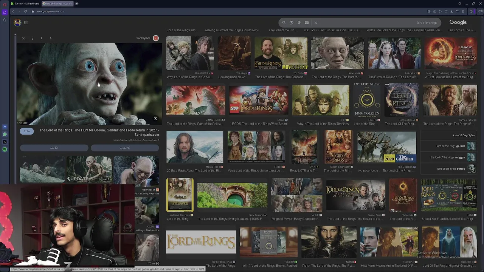Open the Extended Edition YouTube thumbnail
Viewport: 484px width, 272px height.
[281, 53]
